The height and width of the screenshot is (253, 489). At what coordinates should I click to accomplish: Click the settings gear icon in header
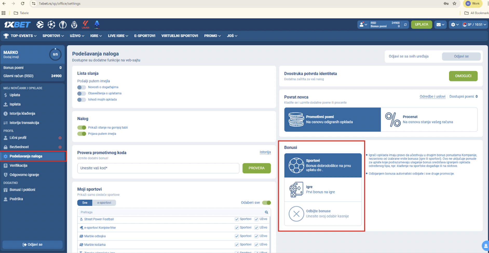pyautogui.click(x=454, y=25)
